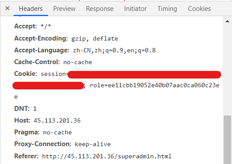Close the request details panel
The height and width of the screenshot is (164, 232).
[7, 8]
